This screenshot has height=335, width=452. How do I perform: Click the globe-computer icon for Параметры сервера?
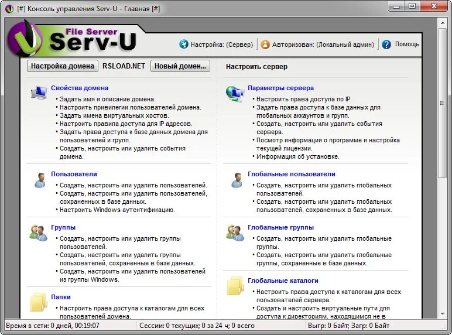[x=235, y=93]
